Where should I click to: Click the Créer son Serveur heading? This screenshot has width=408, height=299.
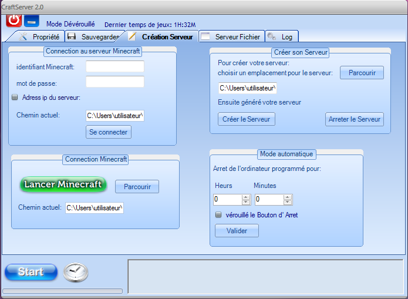pyautogui.click(x=301, y=52)
